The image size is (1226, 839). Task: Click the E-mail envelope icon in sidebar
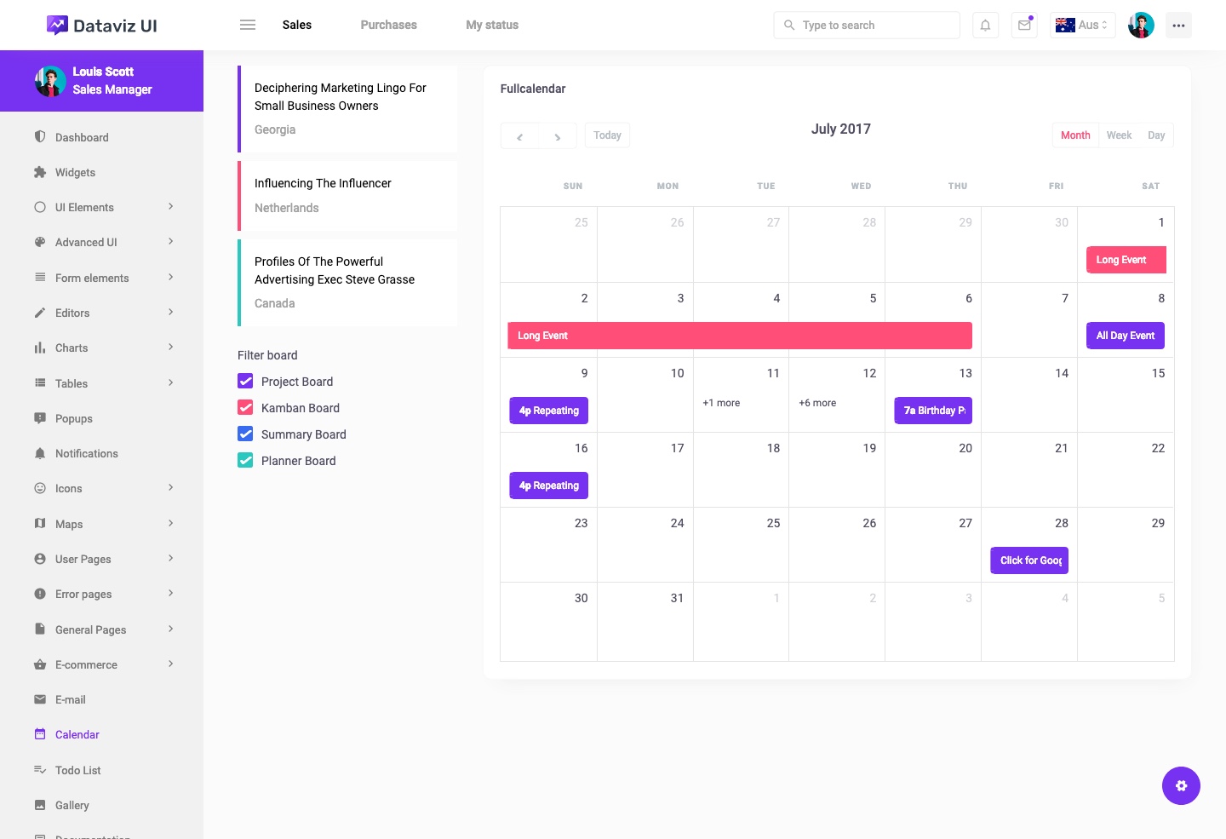click(40, 699)
